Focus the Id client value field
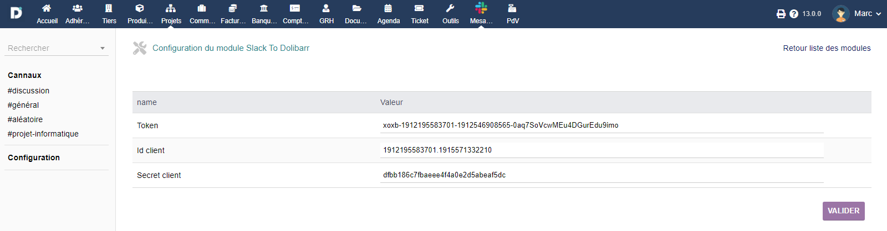This screenshot has width=887, height=231. [601, 150]
